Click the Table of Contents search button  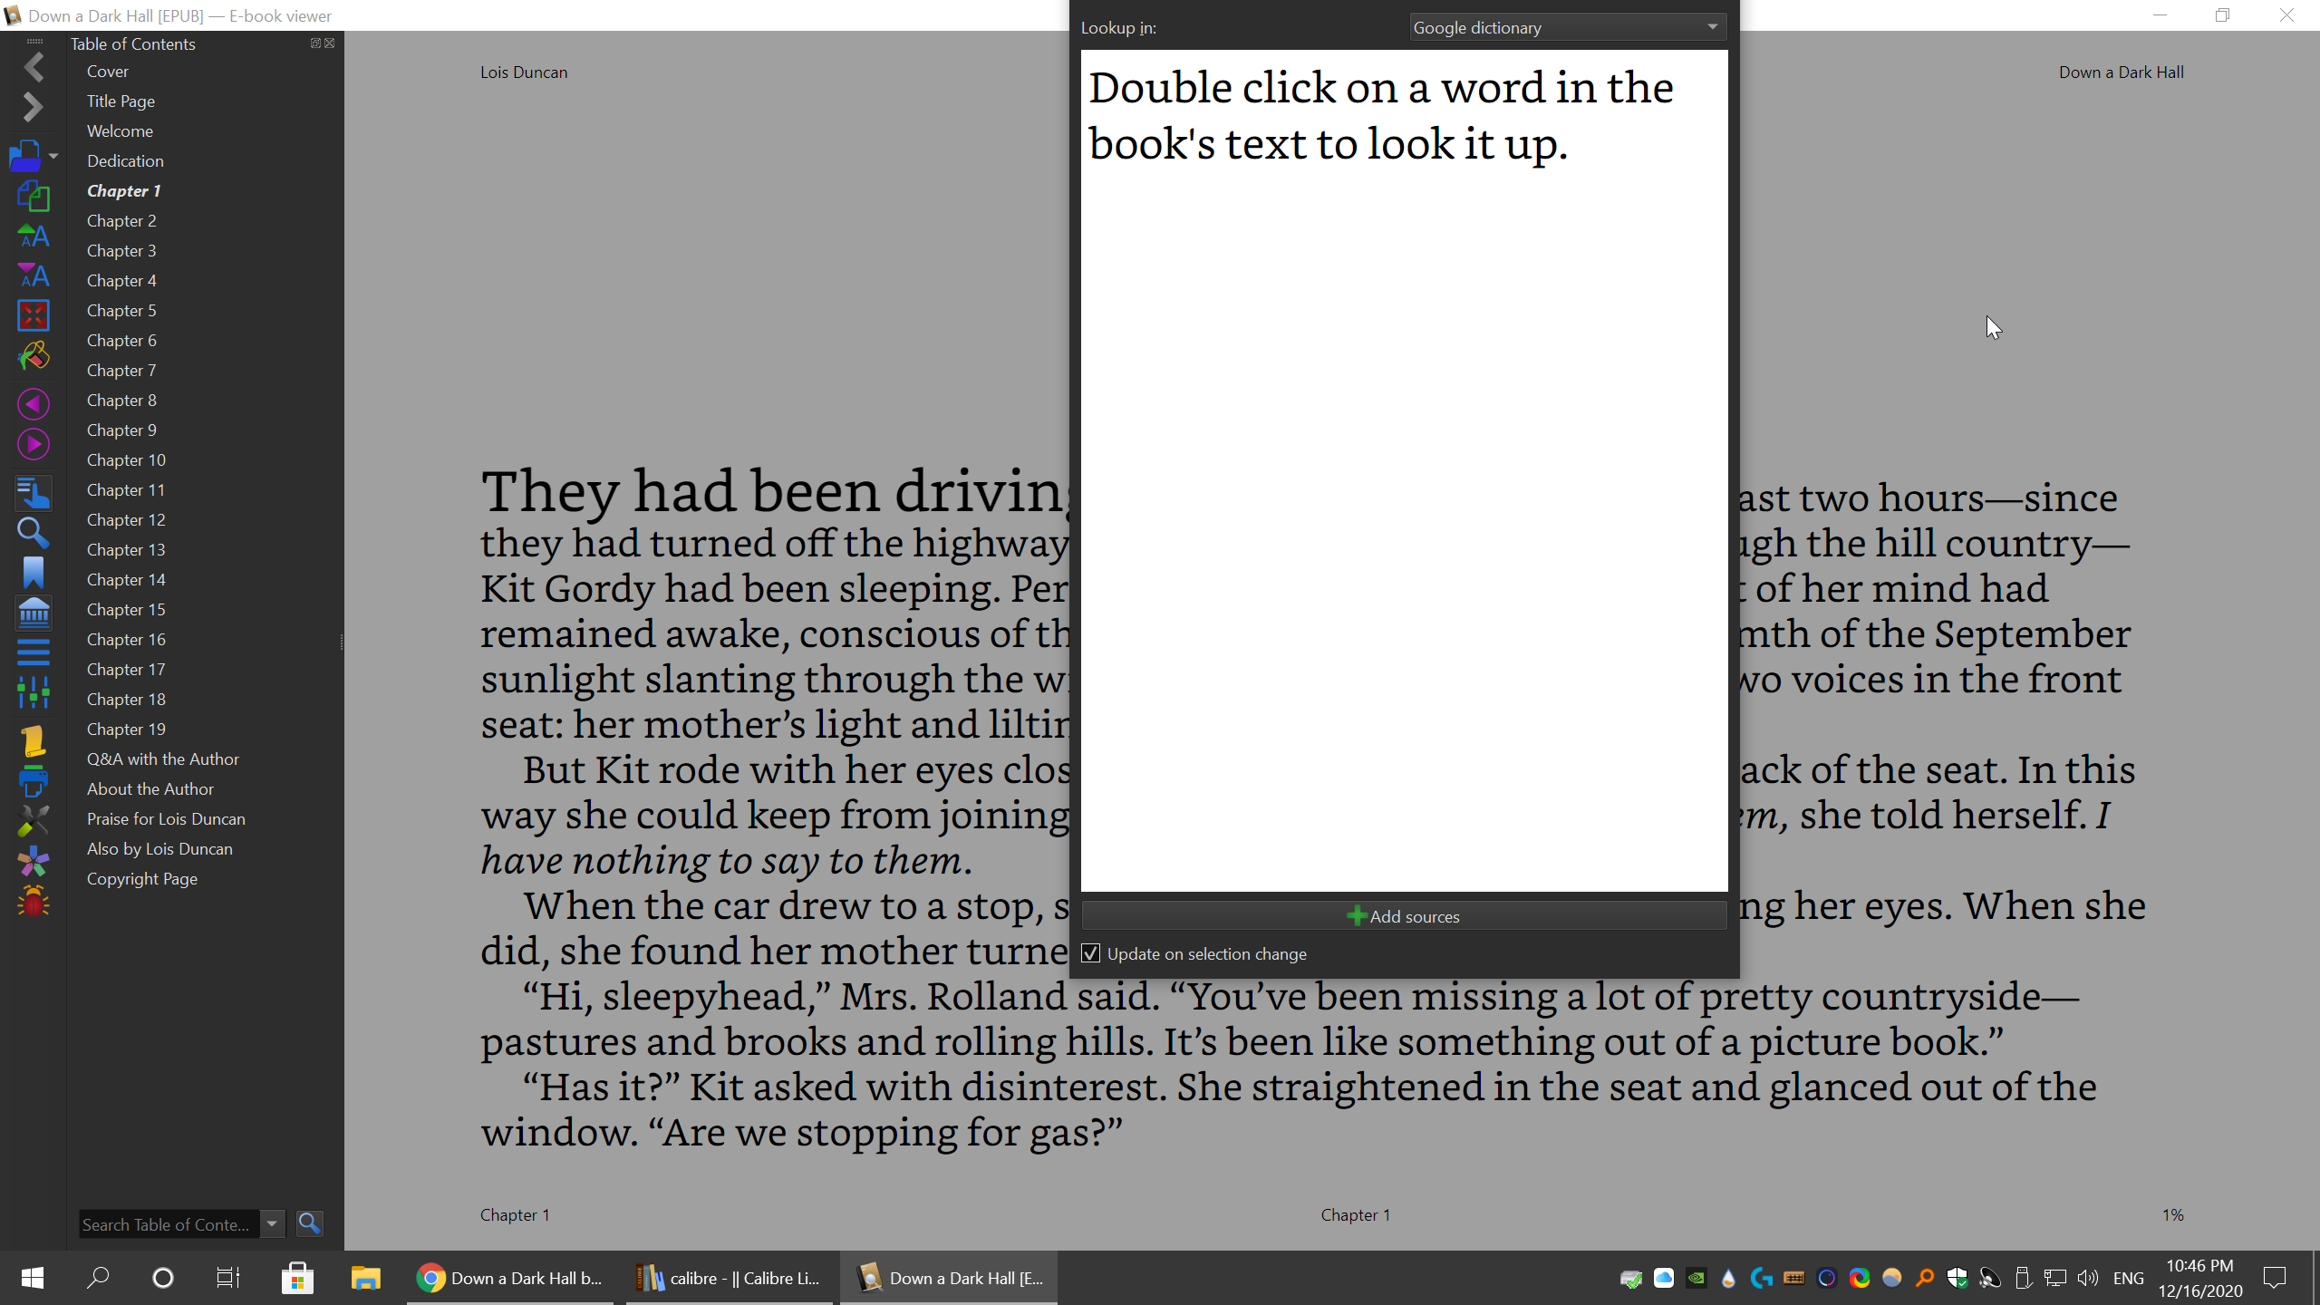pos(310,1223)
